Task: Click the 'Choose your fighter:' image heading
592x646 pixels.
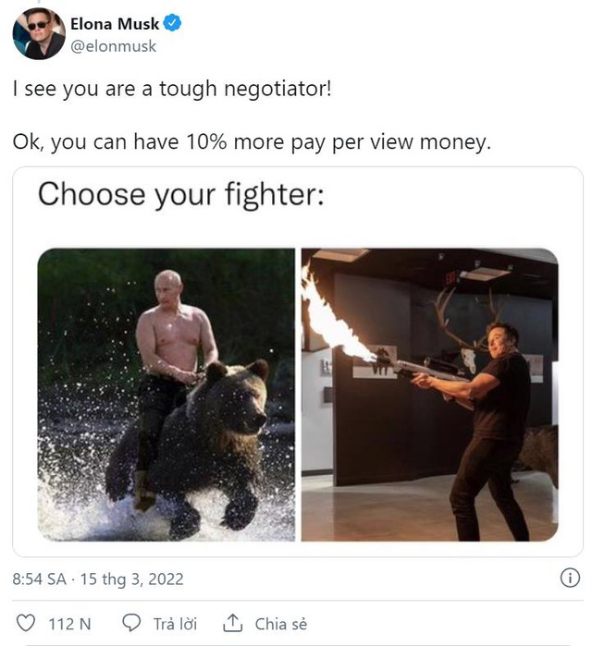Action: coord(181,194)
